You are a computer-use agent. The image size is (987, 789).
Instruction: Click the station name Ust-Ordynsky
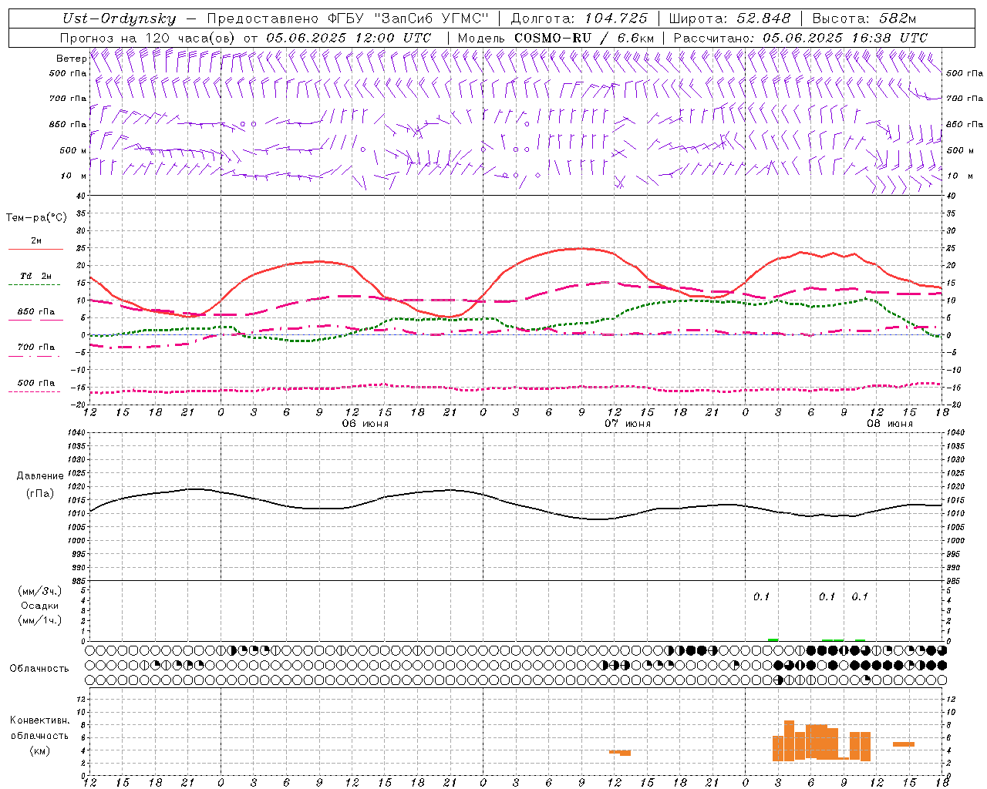(x=120, y=18)
